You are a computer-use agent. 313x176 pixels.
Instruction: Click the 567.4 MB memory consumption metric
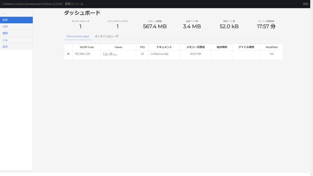[154, 26]
